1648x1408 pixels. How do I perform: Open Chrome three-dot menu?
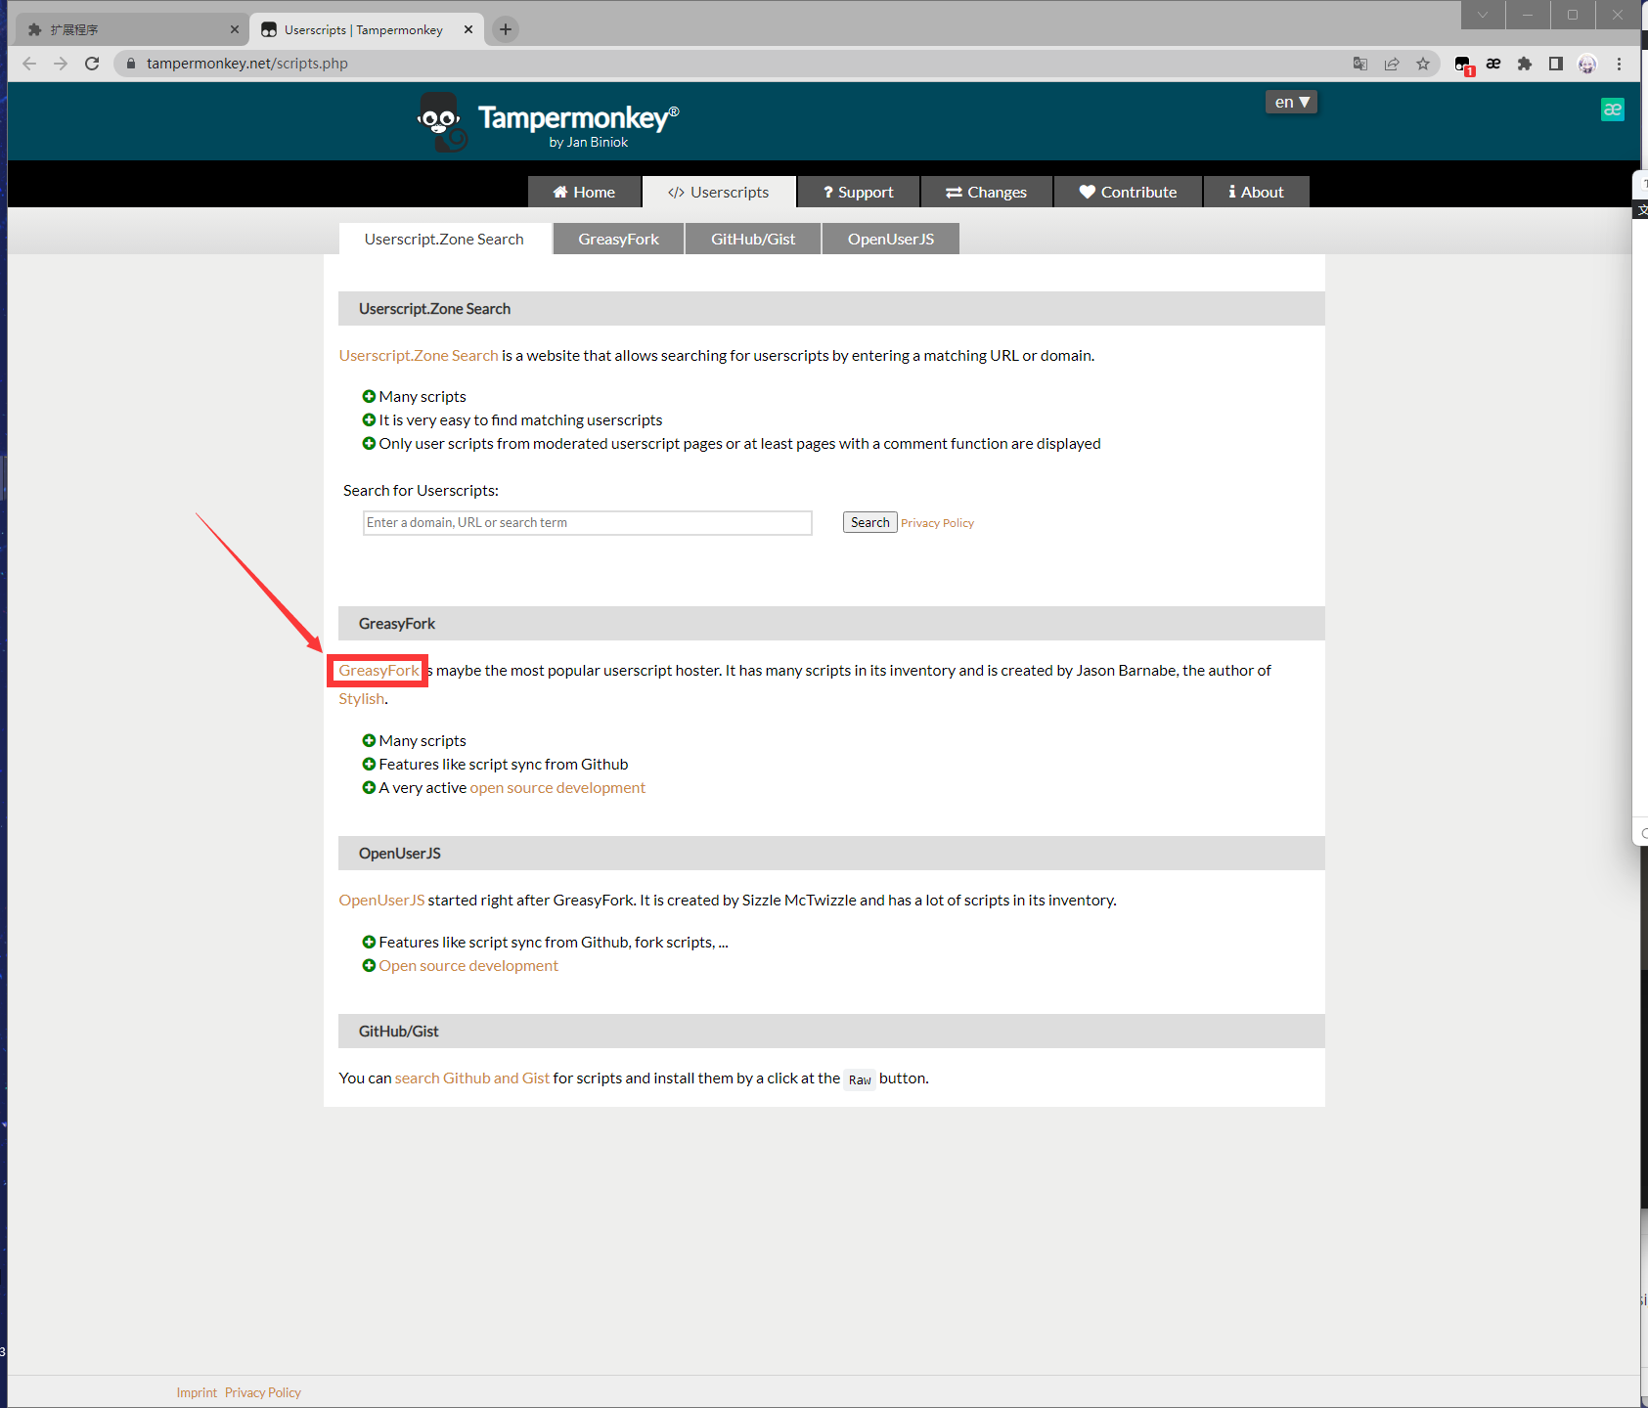click(x=1620, y=64)
